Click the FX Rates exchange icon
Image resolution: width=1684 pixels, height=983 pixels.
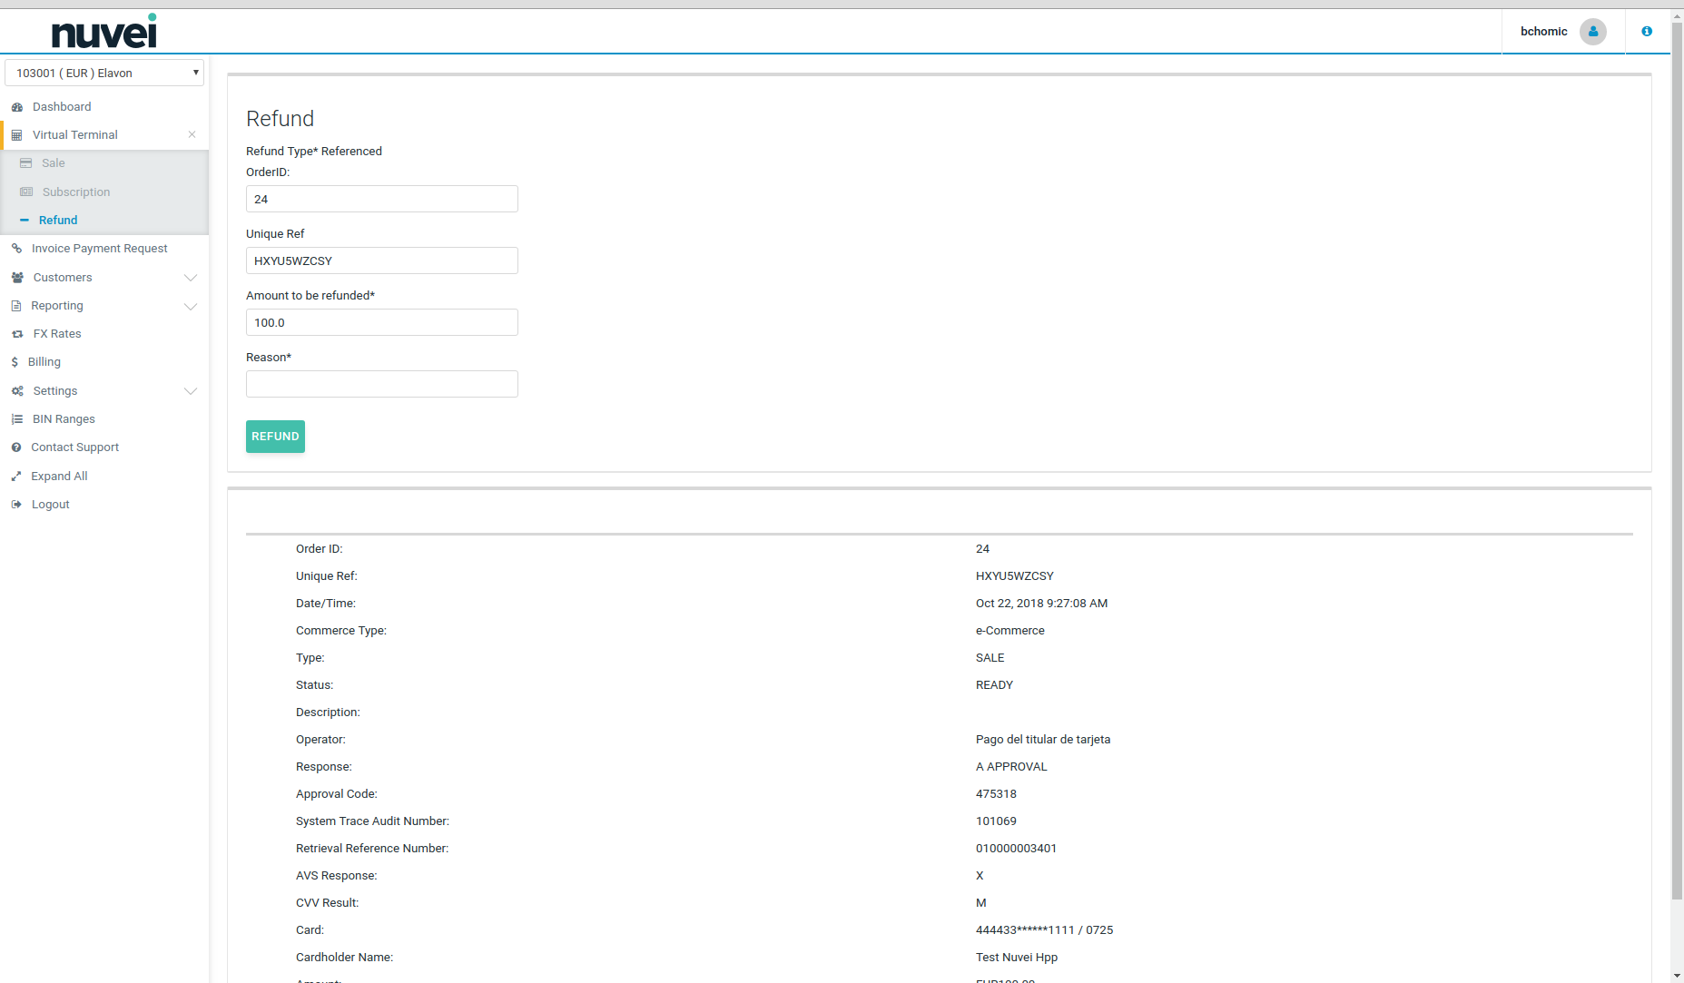point(17,334)
